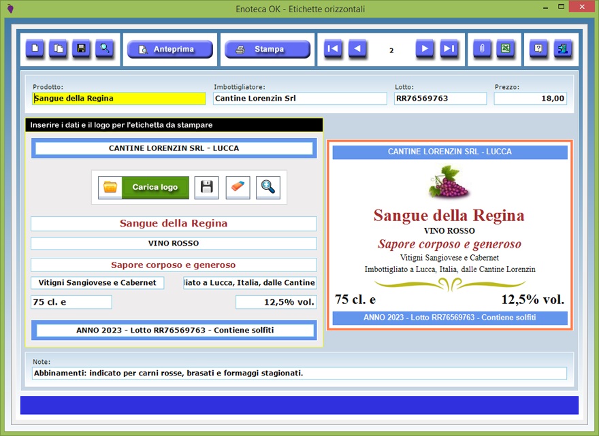Click record number 2 in navigation bar

coord(391,50)
